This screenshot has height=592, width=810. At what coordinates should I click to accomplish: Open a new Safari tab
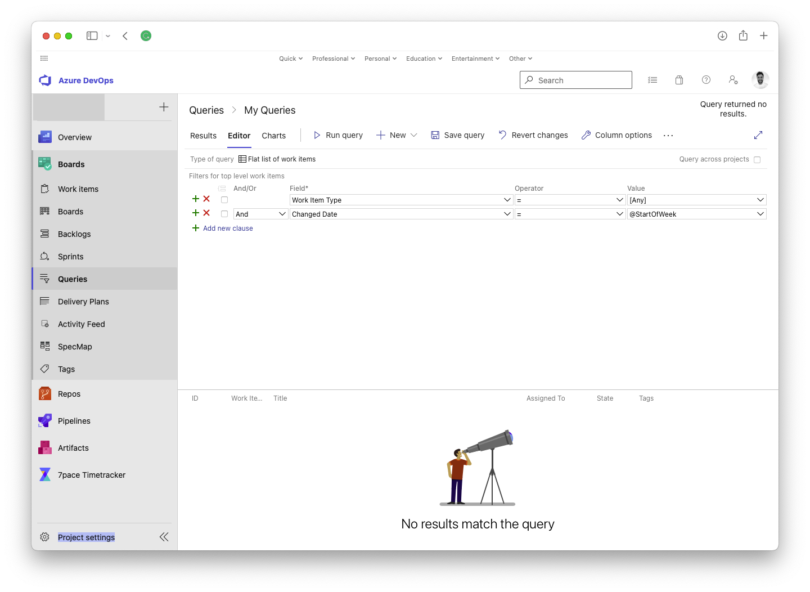coord(764,35)
